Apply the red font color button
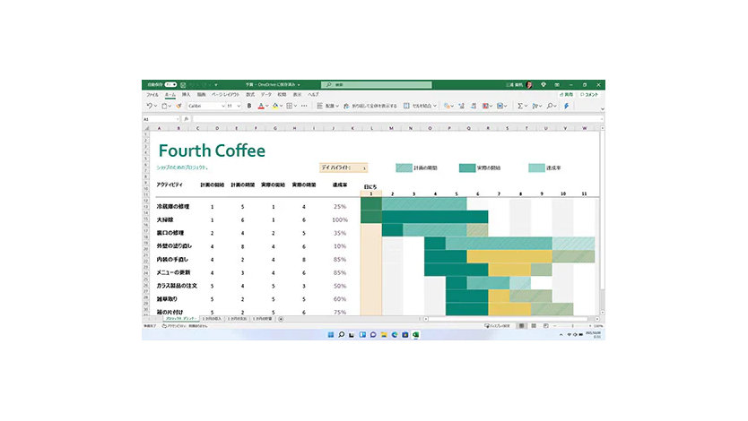748x421 pixels. (x=261, y=106)
